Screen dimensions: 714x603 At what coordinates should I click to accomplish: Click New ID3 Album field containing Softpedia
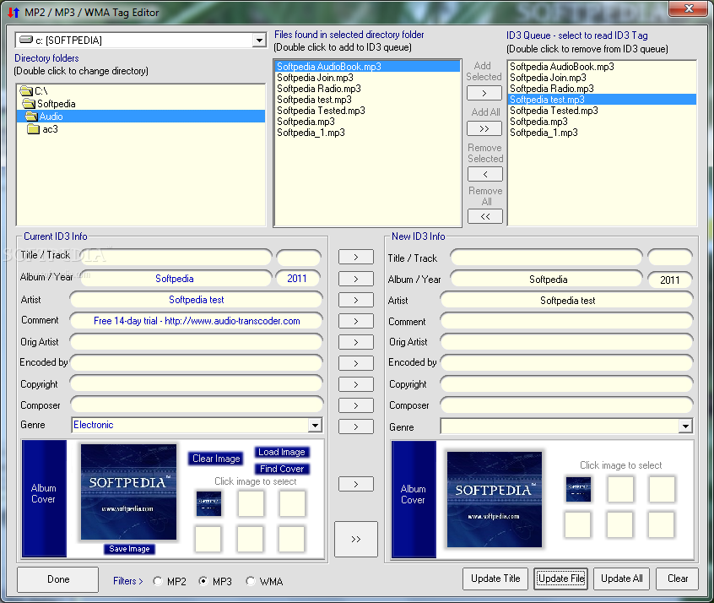click(x=546, y=279)
